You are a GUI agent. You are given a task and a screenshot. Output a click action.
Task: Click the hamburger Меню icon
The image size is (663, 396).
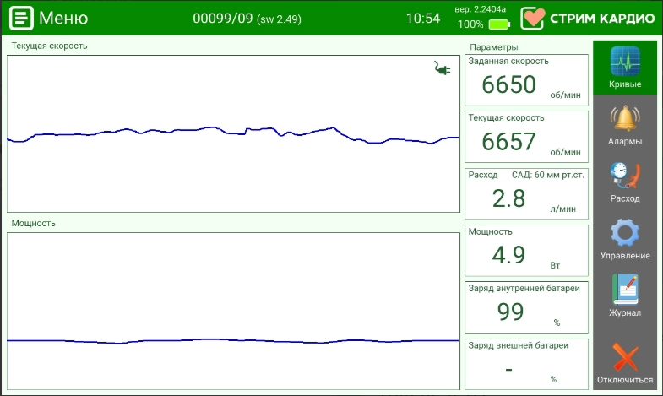click(x=21, y=18)
